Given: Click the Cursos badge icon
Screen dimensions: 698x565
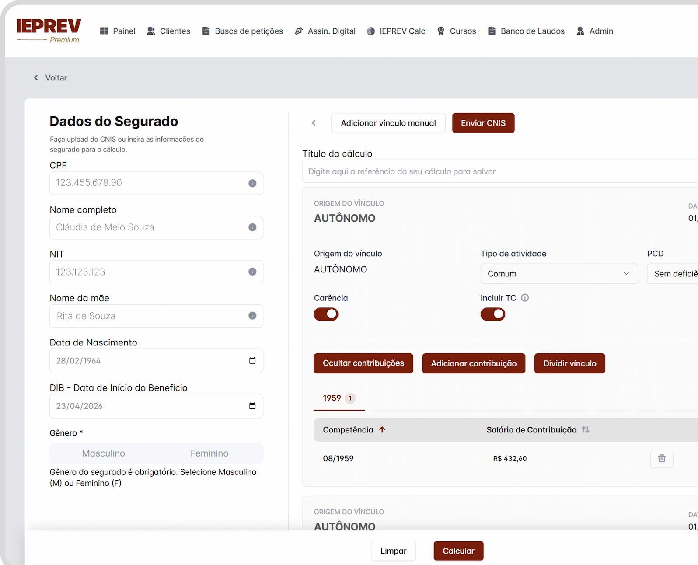Looking at the screenshot, I should [x=441, y=31].
